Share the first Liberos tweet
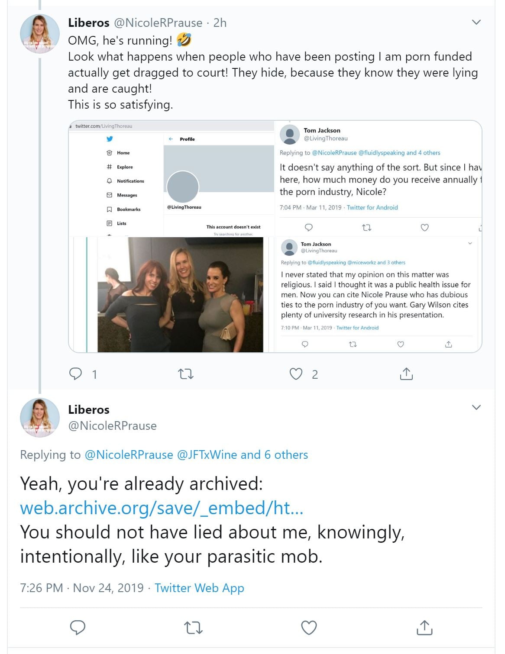The image size is (505, 654). coord(406,374)
